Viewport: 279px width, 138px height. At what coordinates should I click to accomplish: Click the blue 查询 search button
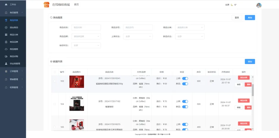pos(250,18)
